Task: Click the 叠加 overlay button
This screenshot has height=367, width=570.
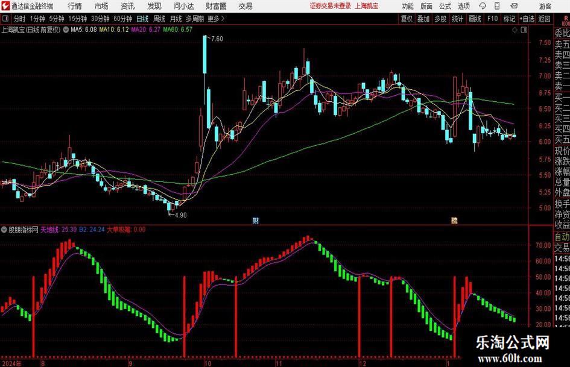Action: (x=423, y=19)
